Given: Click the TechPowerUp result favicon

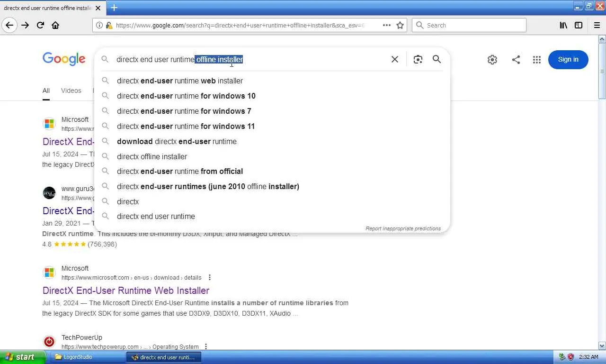Looking at the screenshot, I should 49,342.
